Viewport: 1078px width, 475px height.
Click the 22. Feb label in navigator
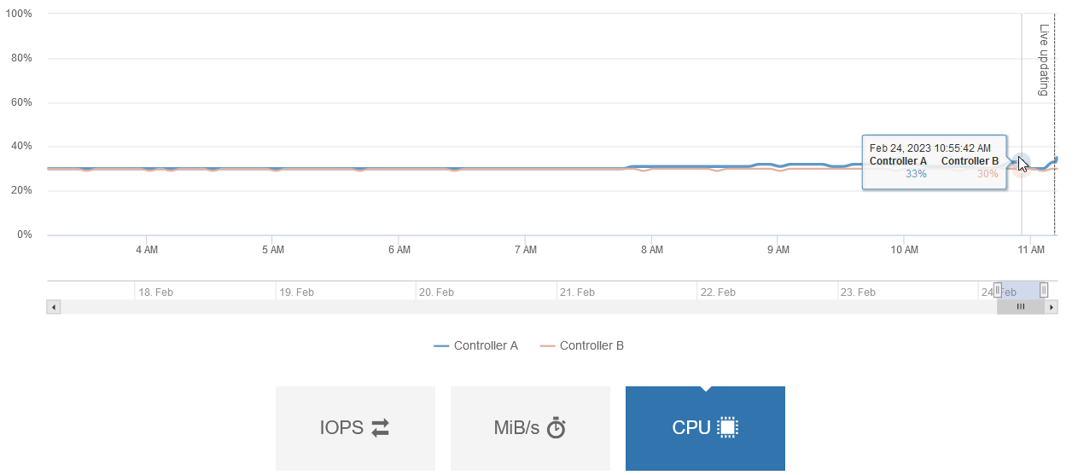tap(718, 293)
